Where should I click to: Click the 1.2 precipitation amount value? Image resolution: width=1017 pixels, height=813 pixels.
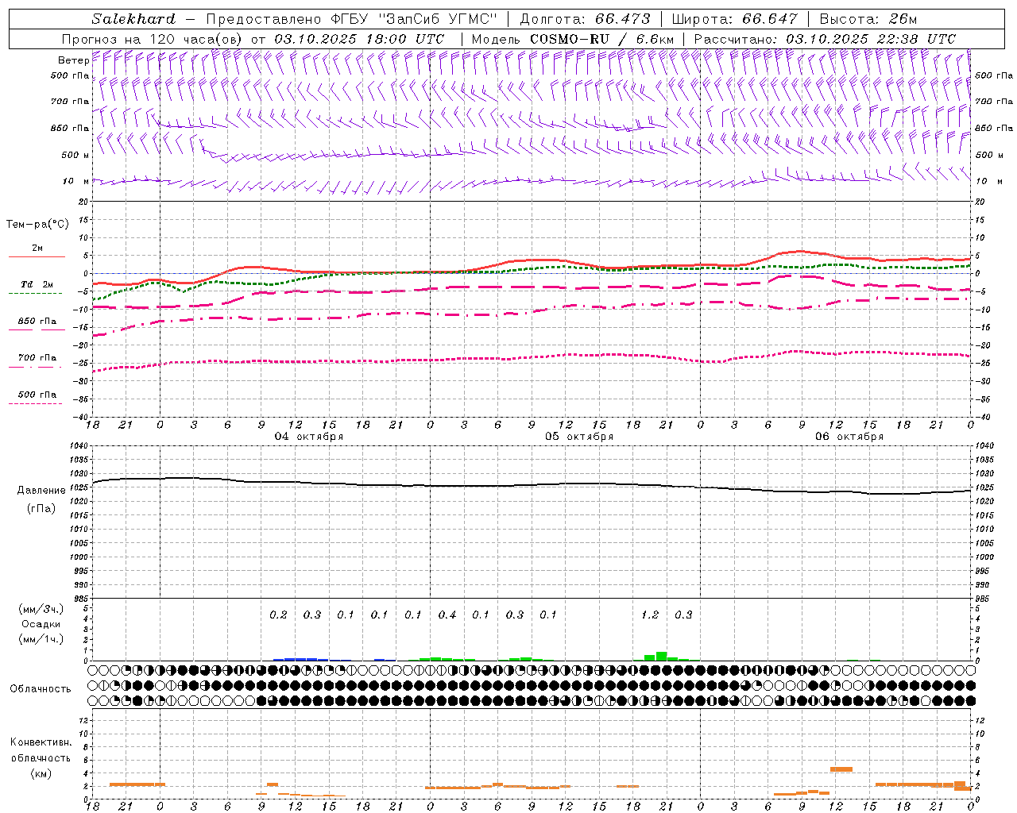coord(650,615)
